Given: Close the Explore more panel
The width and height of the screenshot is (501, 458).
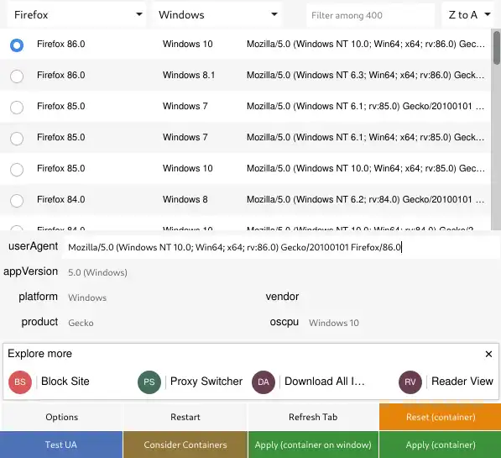Looking at the screenshot, I should coord(488,354).
